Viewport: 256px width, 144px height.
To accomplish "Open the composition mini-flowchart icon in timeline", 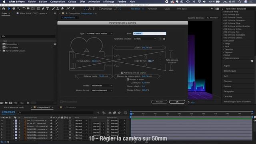I will pos(98,113).
